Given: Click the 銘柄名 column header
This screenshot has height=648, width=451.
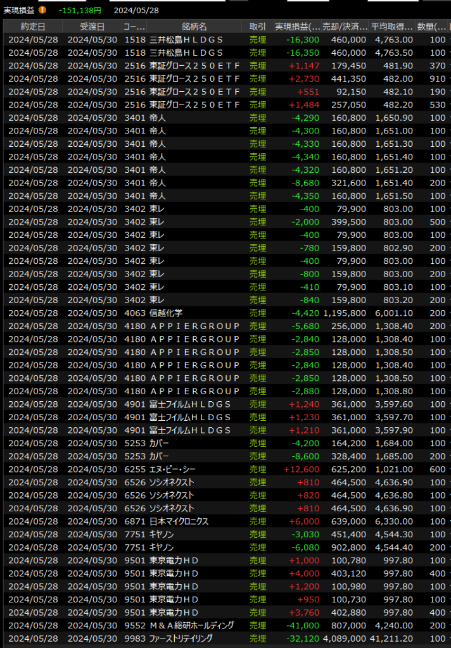Looking at the screenshot, I should coord(194,27).
